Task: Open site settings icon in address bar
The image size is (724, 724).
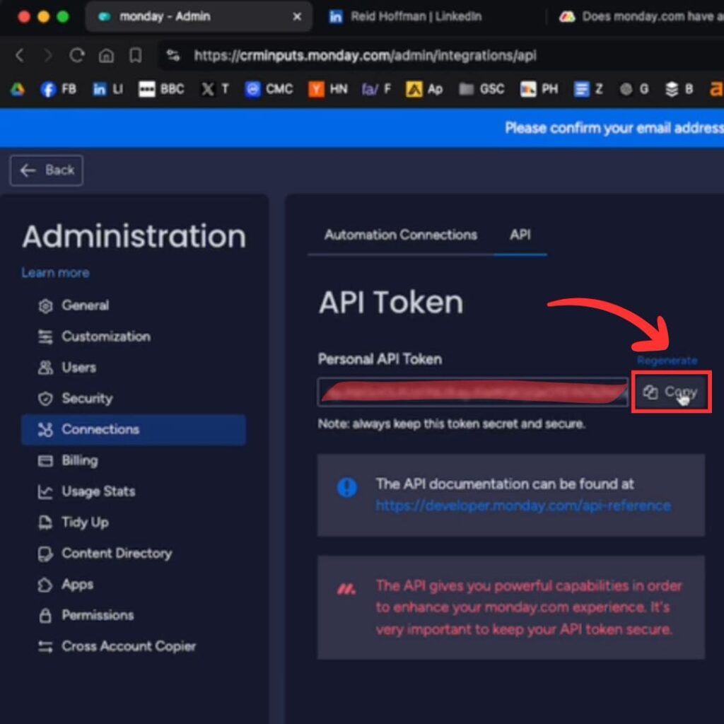Action: click(x=173, y=55)
